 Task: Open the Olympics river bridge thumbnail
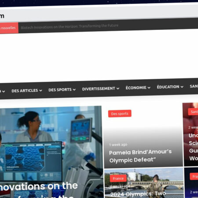(x=144, y=183)
